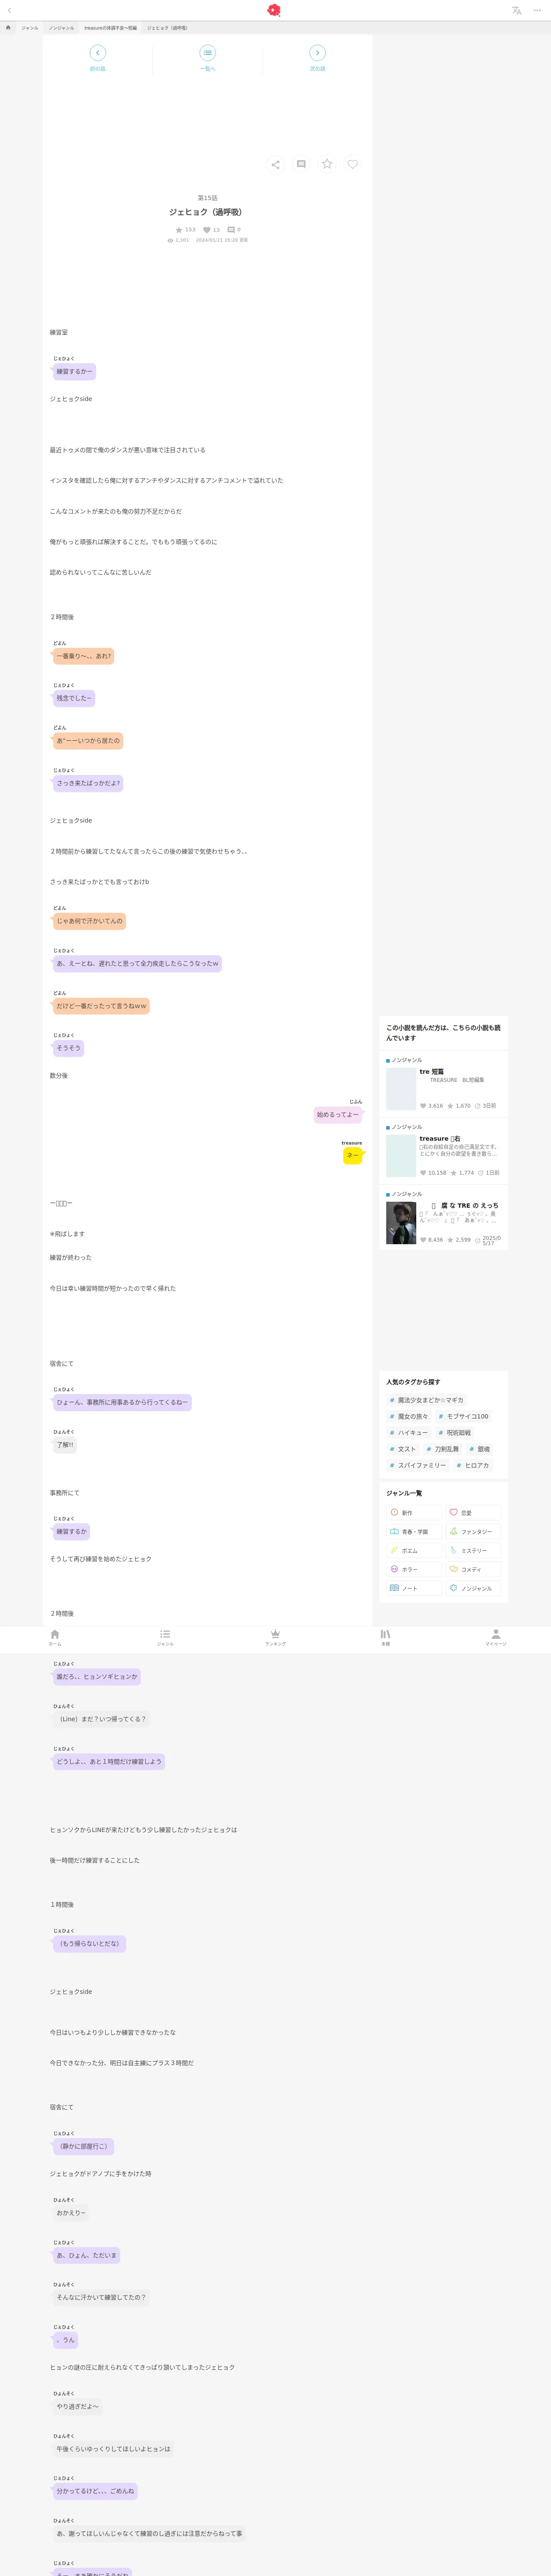Screen dimensions: 551x2576
Task: Go back using the top-left arrow
Action: pos(9,10)
